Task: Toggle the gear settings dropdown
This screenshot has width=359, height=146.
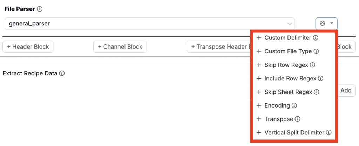Action: click(326, 24)
